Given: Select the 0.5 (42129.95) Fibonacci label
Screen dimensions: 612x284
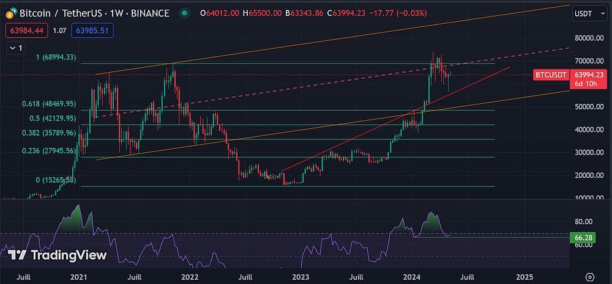Looking at the screenshot, I should click(52, 118).
